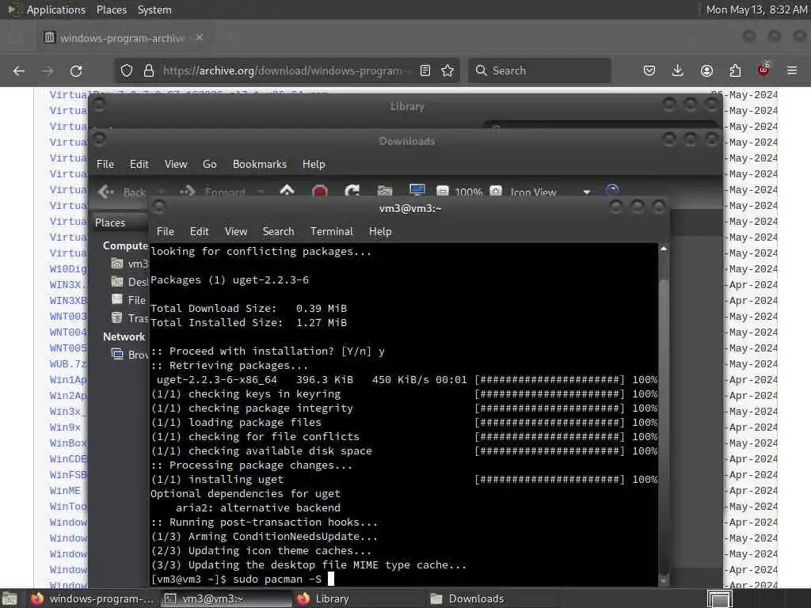
Task: Open the Firefox hamburger application menu
Action: point(792,70)
